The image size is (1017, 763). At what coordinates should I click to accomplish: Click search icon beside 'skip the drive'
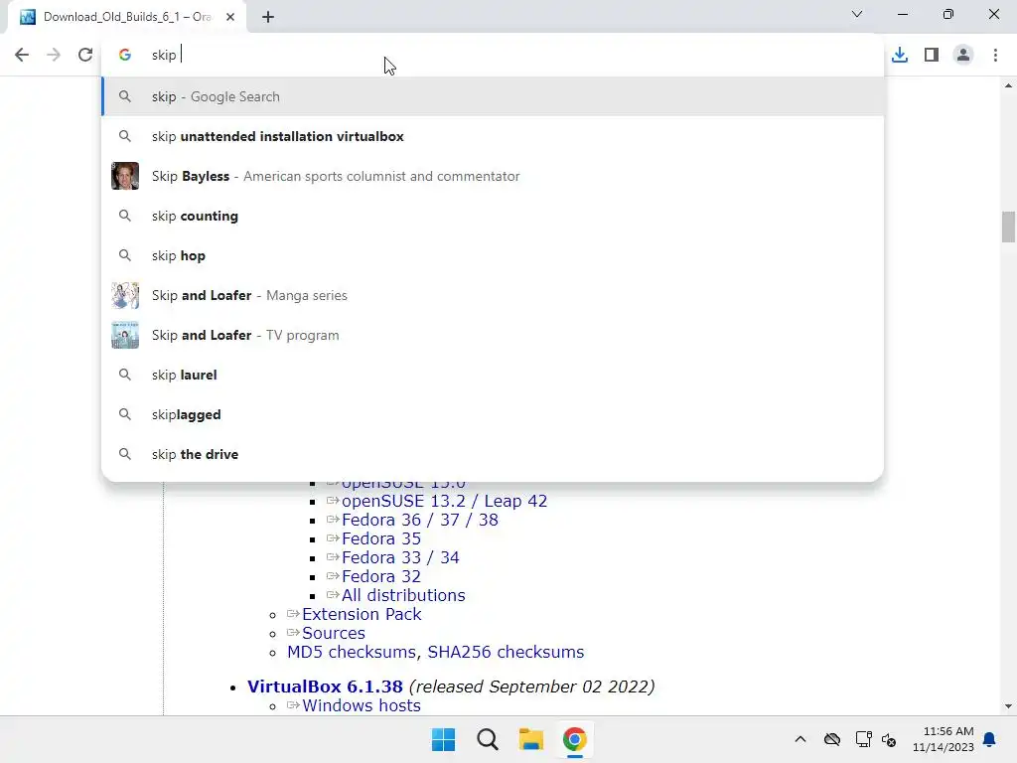point(125,453)
